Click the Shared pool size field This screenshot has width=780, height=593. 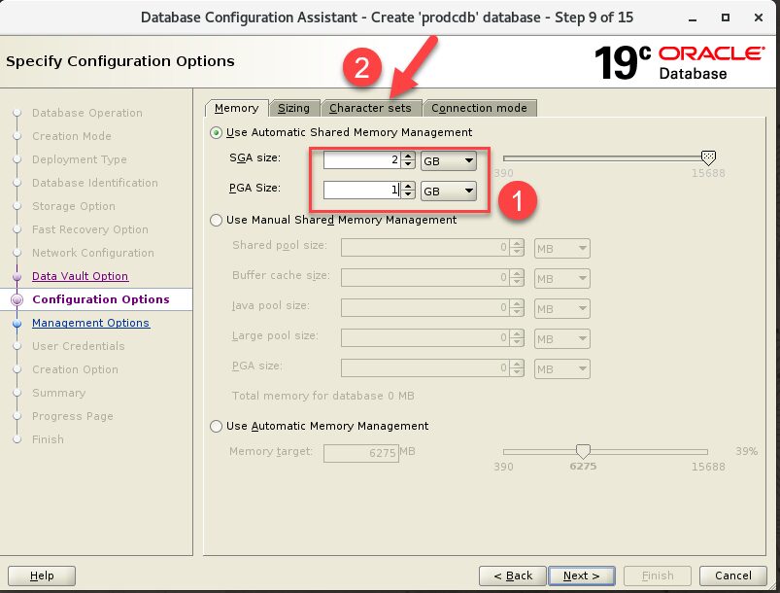tap(425, 248)
